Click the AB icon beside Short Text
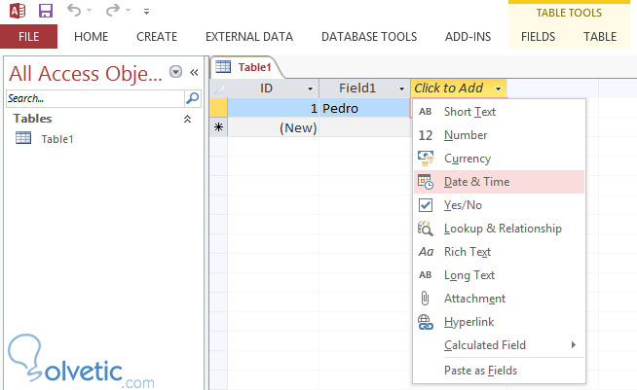 [x=426, y=112]
